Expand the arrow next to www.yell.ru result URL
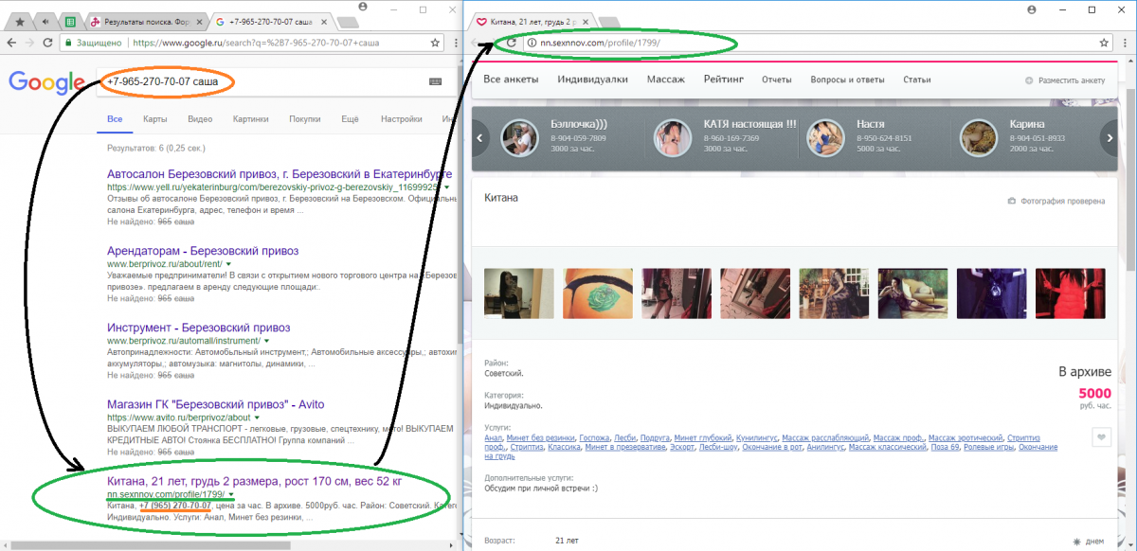The width and height of the screenshot is (1137, 551). (x=446, y=188)
